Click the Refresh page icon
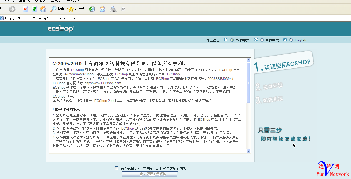 34,9
